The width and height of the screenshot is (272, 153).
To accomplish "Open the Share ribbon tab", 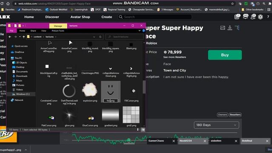I will 33,31.
